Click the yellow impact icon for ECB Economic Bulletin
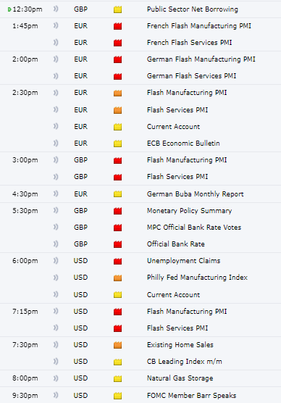This screenshot has height=403, width=281. [x=117, y=144]
